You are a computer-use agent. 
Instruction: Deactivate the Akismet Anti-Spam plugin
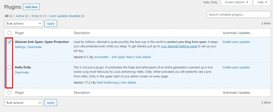point(35,47)
